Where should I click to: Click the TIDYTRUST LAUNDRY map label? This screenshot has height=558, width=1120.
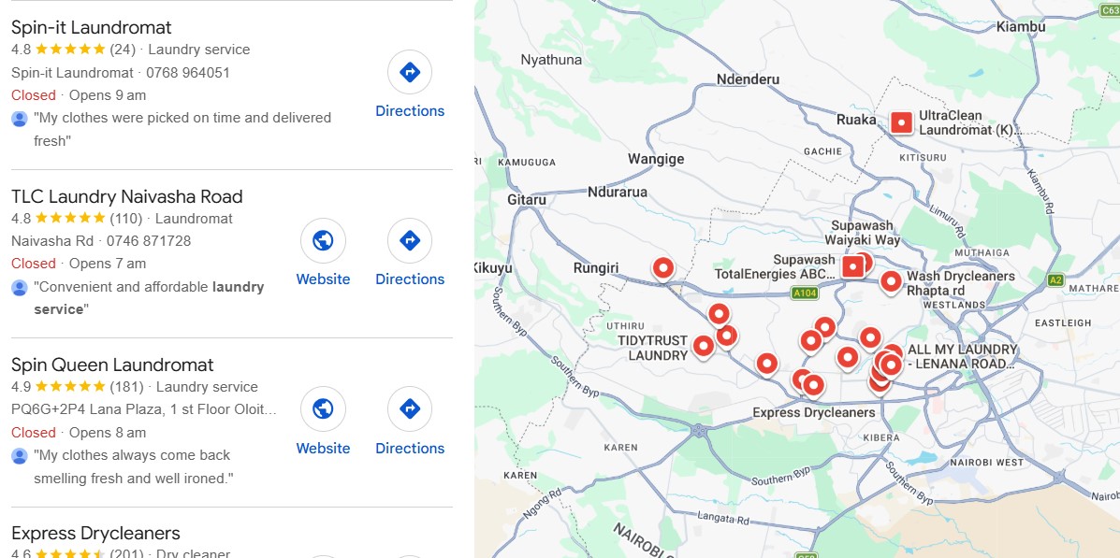pos(653,349)
